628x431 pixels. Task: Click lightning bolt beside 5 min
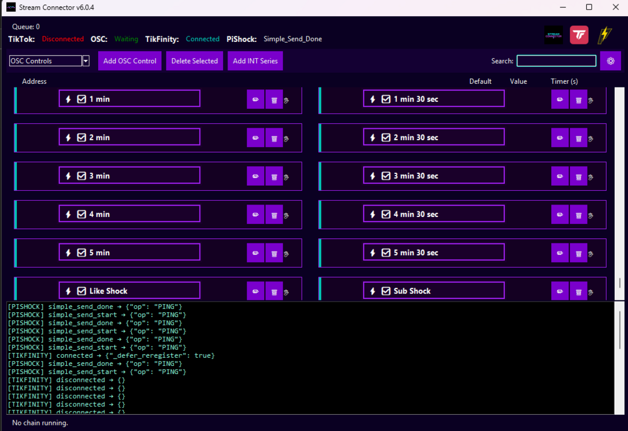(69, 253)
